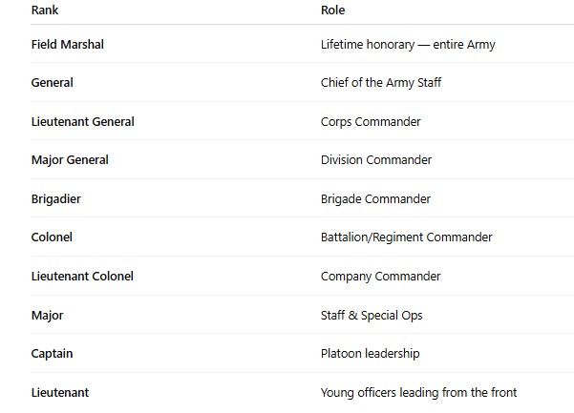
Task: Click the Division Commander role cell
Action: (x=376, y=160)
